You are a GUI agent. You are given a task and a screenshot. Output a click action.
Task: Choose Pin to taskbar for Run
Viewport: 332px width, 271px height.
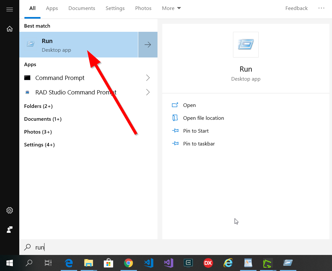[x=199, y=144]
